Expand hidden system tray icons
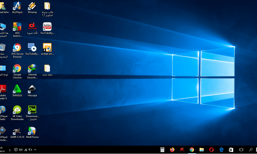This screenshot has height=154, width=257. (x=35, y=150)
